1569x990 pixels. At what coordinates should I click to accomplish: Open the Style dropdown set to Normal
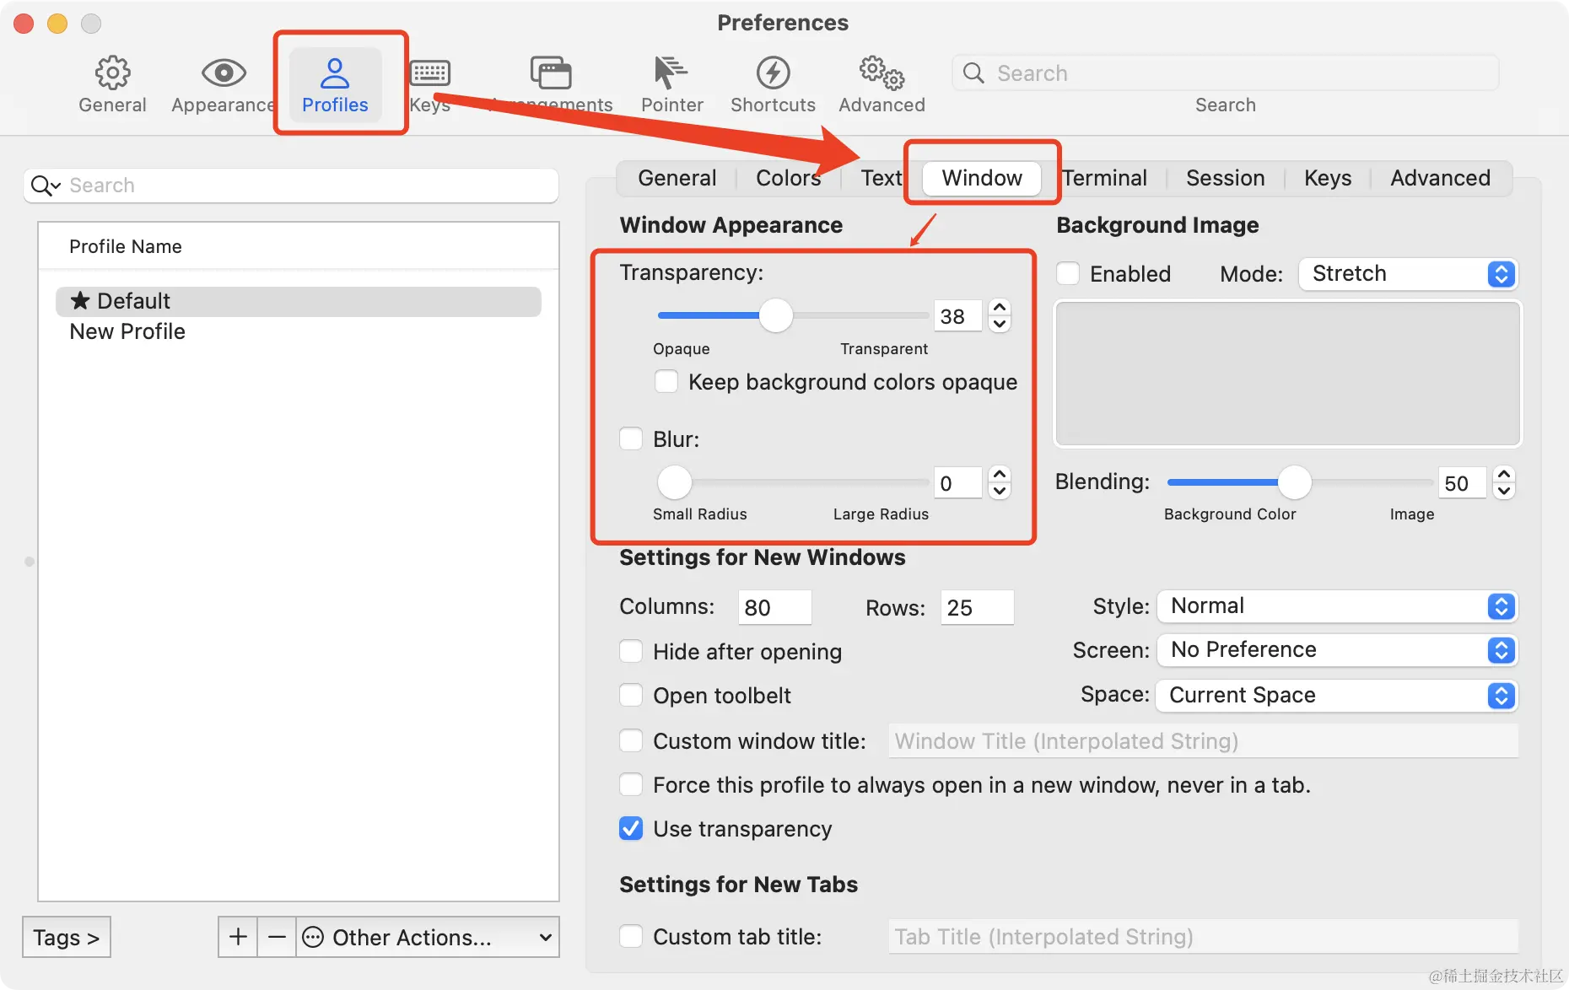[1337, 606]
